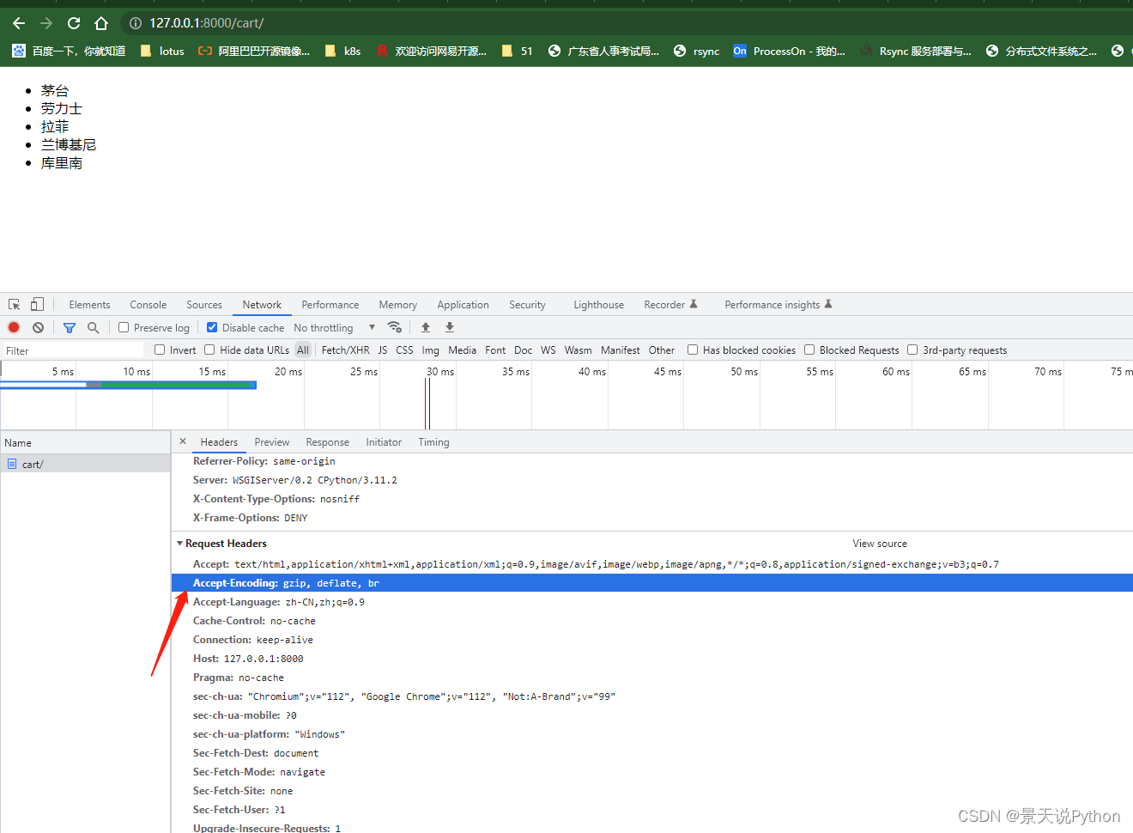Open the ProcessOn bookmark
Image resolution: width=1133 pixels, height=833 pixels.
pyautogui.click(x=789, y=51)
